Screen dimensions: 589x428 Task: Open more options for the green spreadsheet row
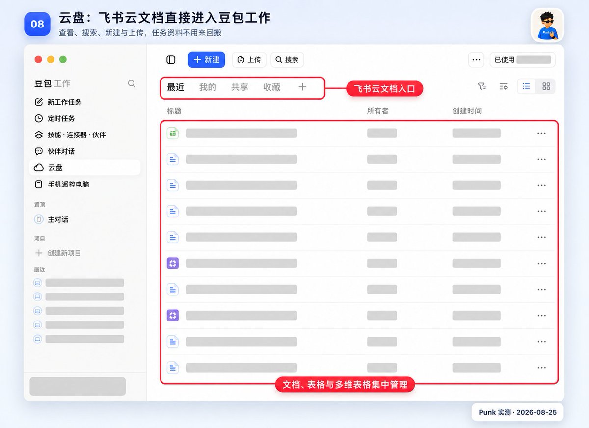tap(541, 133)
